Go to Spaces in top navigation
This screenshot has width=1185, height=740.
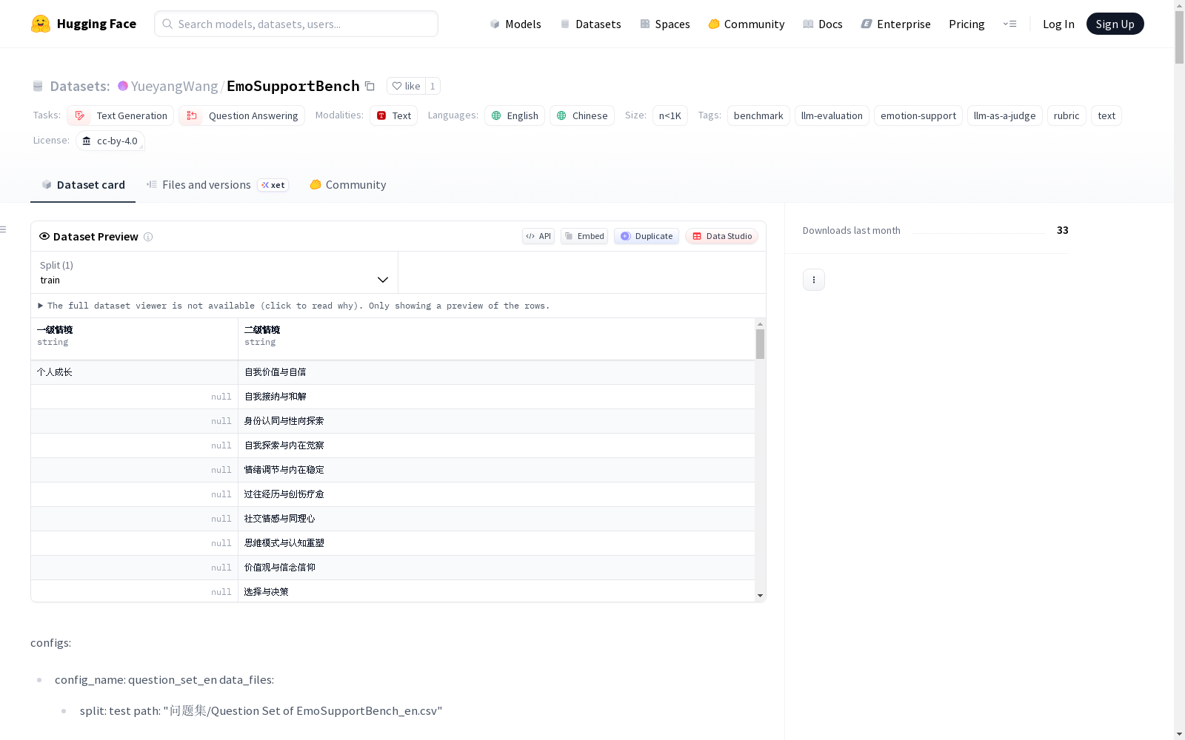[665, 24]
